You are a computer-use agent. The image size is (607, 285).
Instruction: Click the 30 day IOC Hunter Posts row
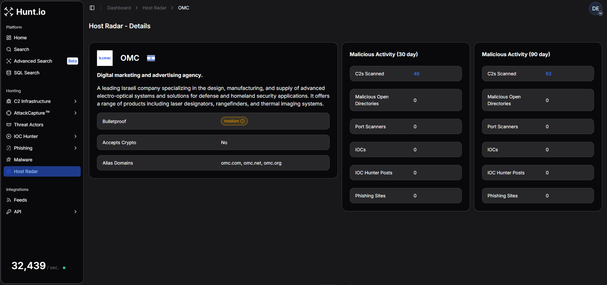tap(406, 173)
